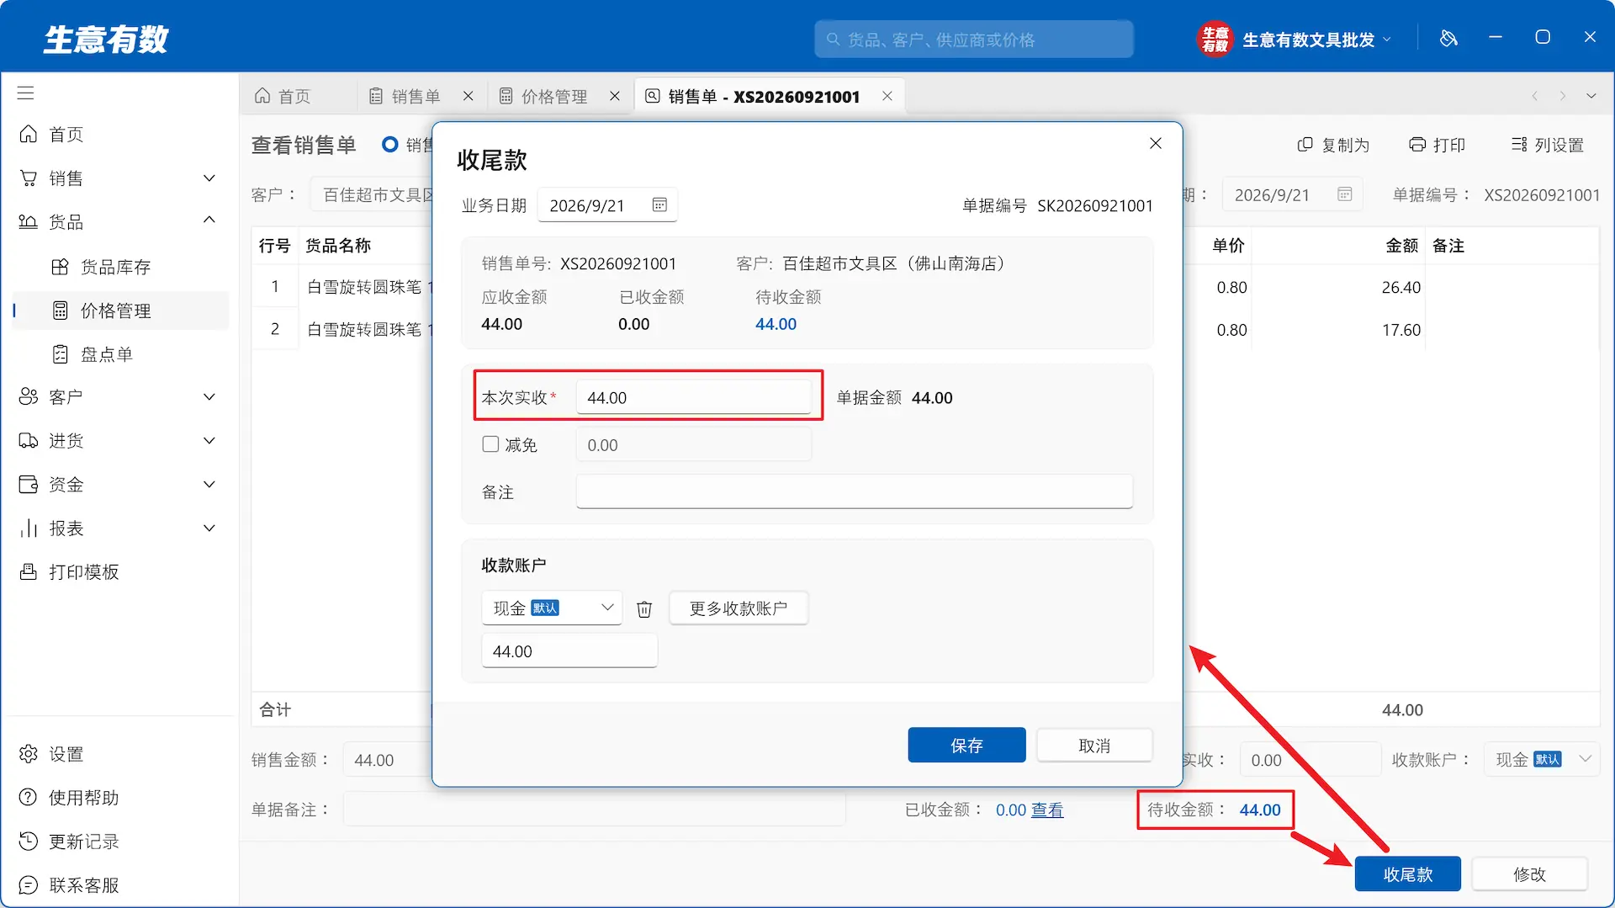Click the 待收金额 value 44.00 in dialog
The image size is (1615, 908).
tap(776, 324)
